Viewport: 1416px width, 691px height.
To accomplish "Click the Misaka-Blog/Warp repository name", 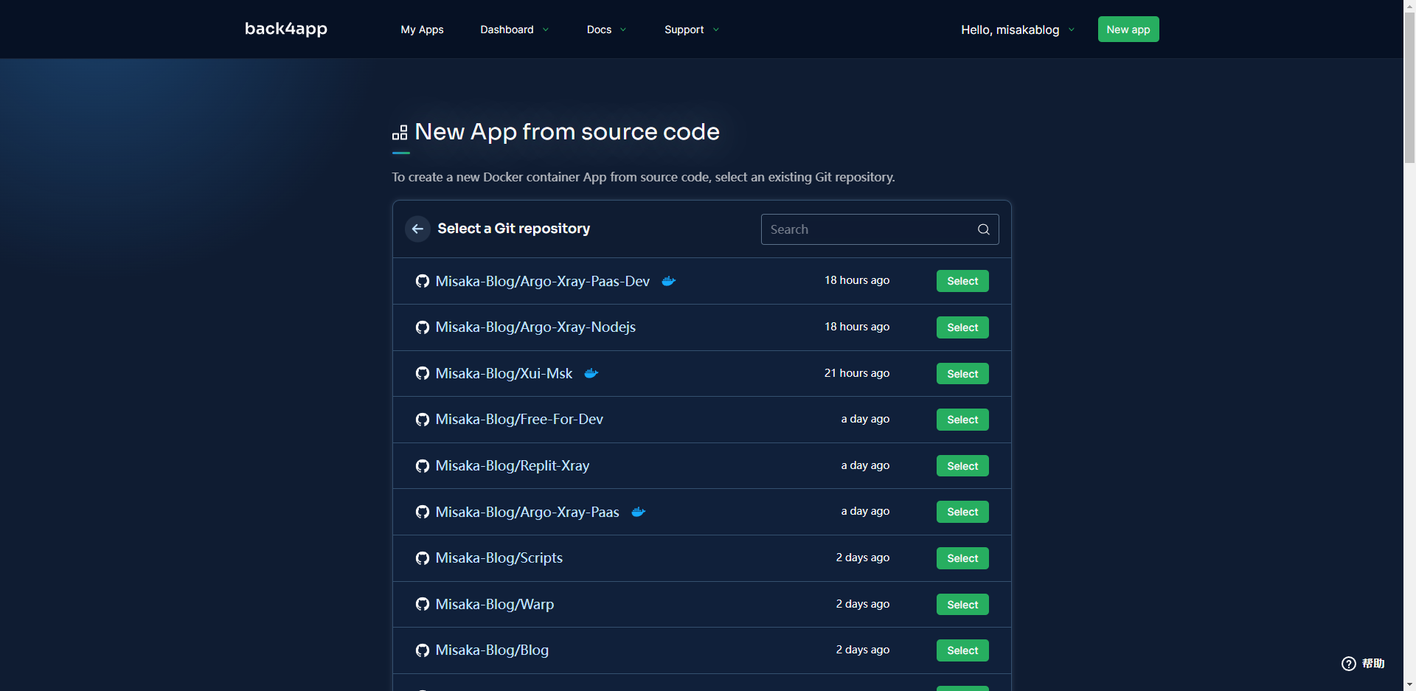I will point(495,604).
